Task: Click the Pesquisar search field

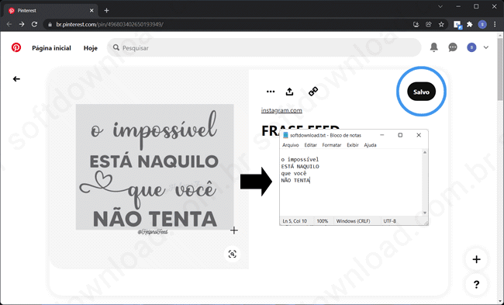Action: 264,47
